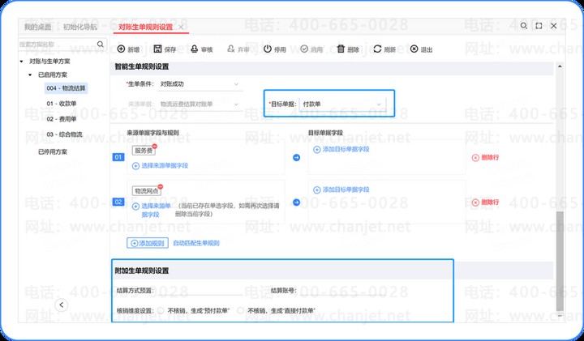Switch to the 初始化导航 tab
Viewport: 584px width, 341px height.
point(79,28)
